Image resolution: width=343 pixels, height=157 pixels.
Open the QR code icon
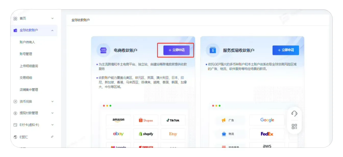294,127
